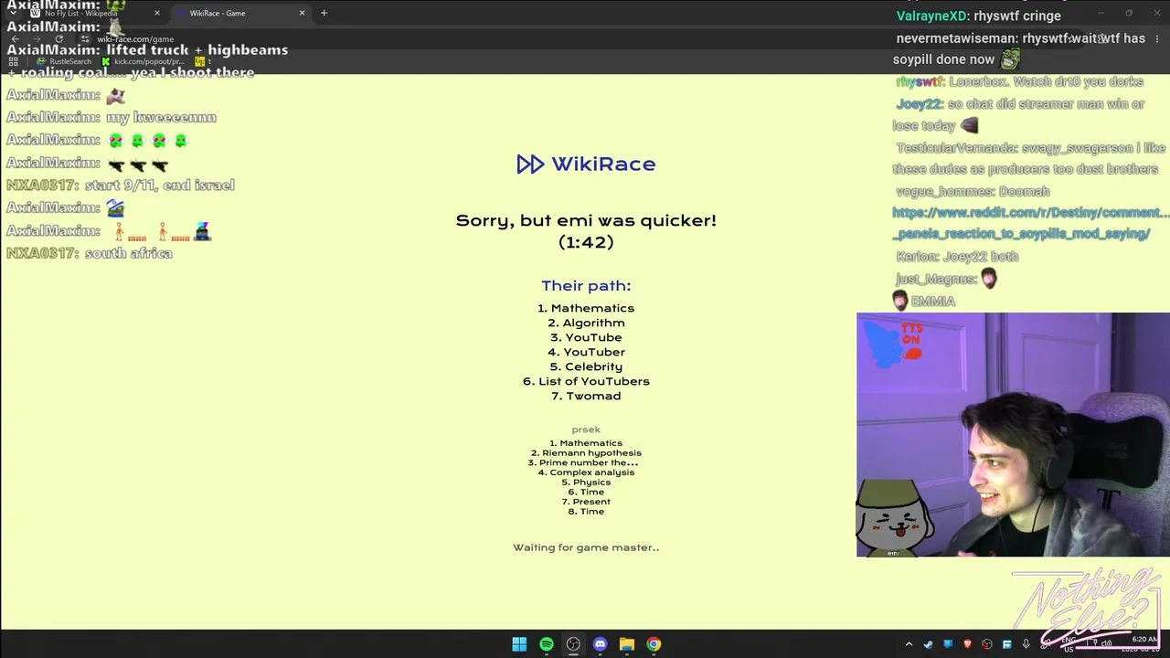This screenshot has height=658, width=1170.
Task: Click the 'Their path:' heading
Action: click(x=586, y=286)
